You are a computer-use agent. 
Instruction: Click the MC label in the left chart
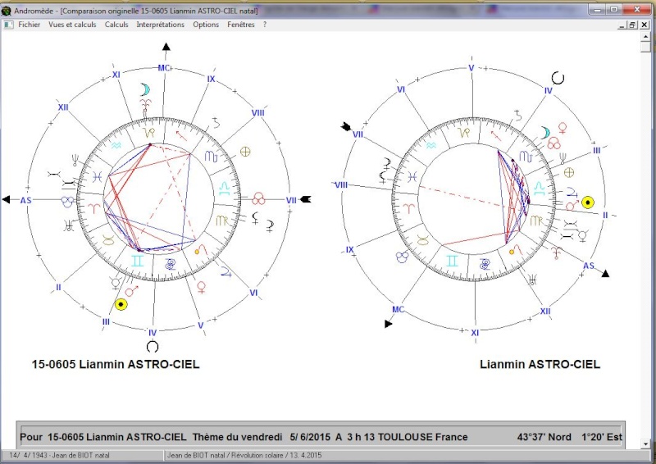[163, 68]
